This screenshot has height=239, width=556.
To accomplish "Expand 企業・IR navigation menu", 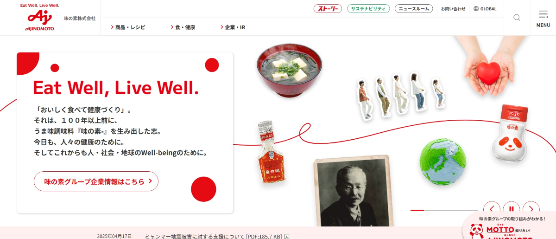I will (233, 27).
